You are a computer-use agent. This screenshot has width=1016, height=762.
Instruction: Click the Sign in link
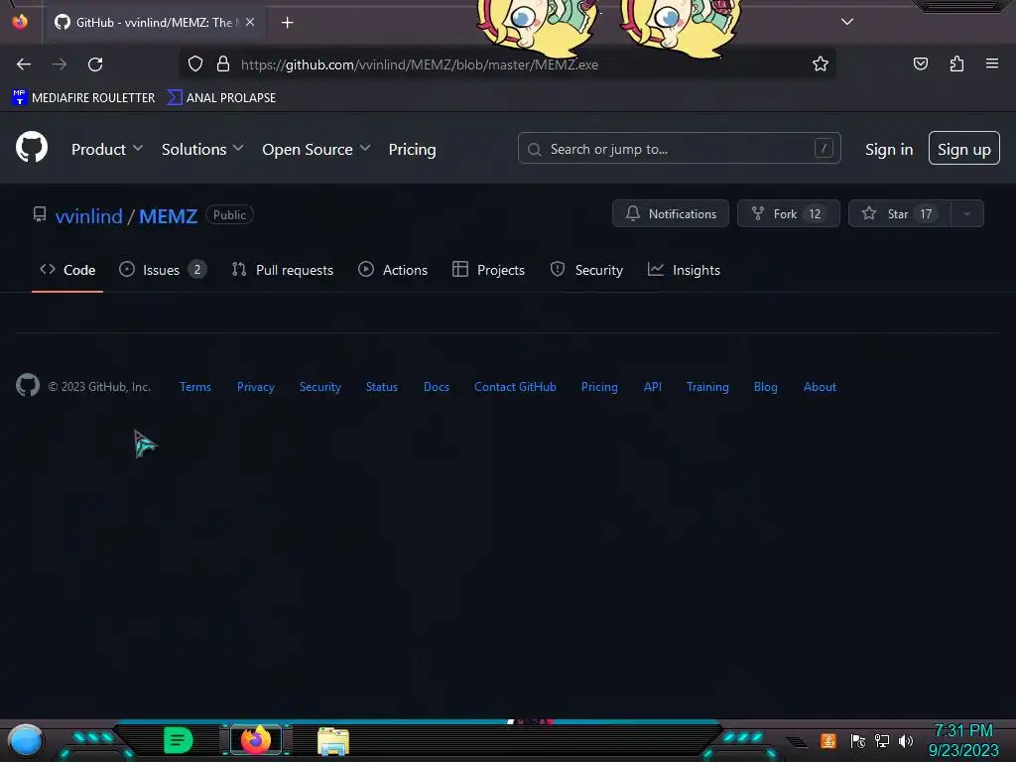pyautogui.click(x=889, y=150)
